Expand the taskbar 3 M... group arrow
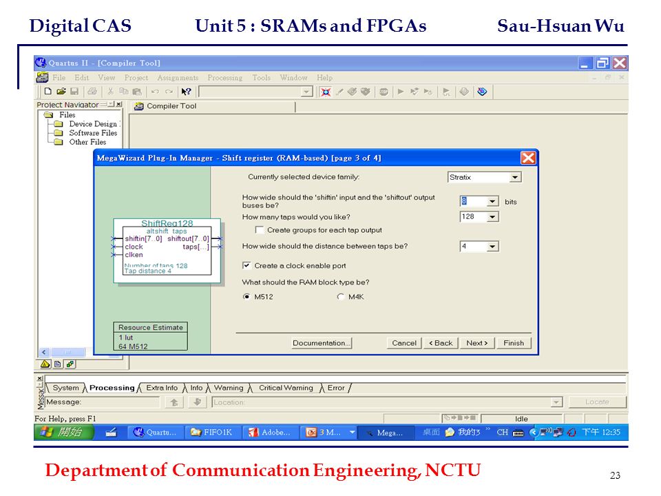Viewport: 661px width, 496px height. coord(352,433)
